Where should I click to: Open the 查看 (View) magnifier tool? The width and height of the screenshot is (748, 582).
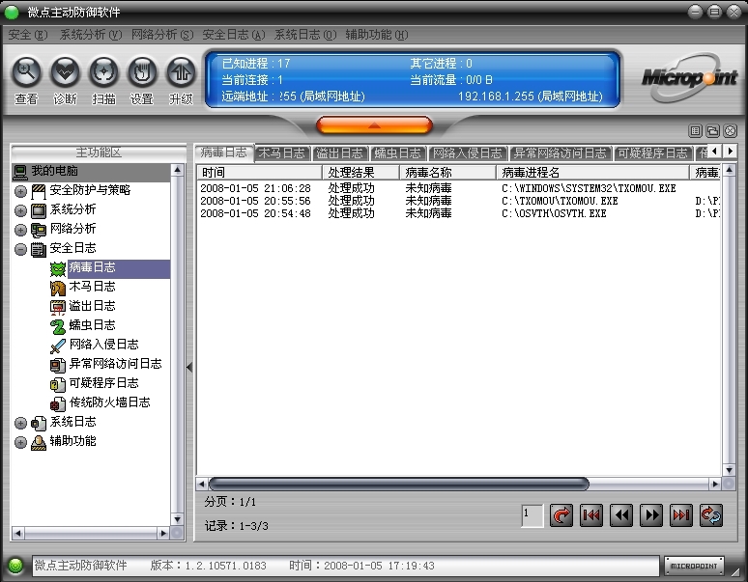click(x=26, y=72)
